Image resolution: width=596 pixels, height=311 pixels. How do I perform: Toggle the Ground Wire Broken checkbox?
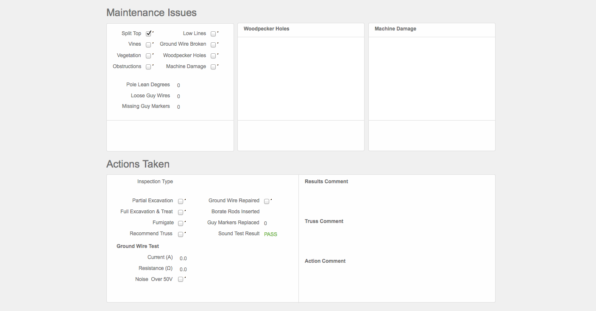click(x=213, y=45)
